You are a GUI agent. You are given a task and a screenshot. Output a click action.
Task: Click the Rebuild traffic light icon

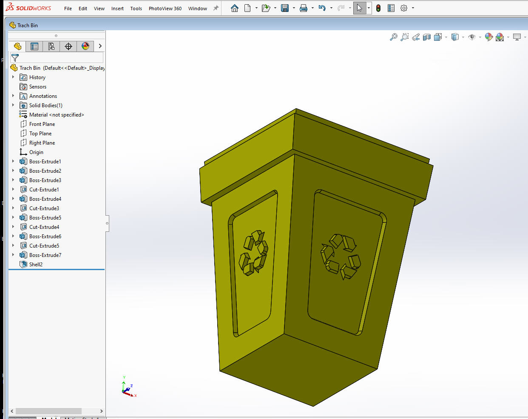pos(378,8)
